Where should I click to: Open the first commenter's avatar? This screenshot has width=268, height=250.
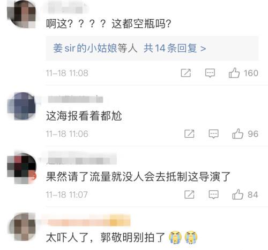click(x=21, y=14)
